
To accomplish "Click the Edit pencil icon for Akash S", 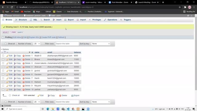I will click(7, 56).
